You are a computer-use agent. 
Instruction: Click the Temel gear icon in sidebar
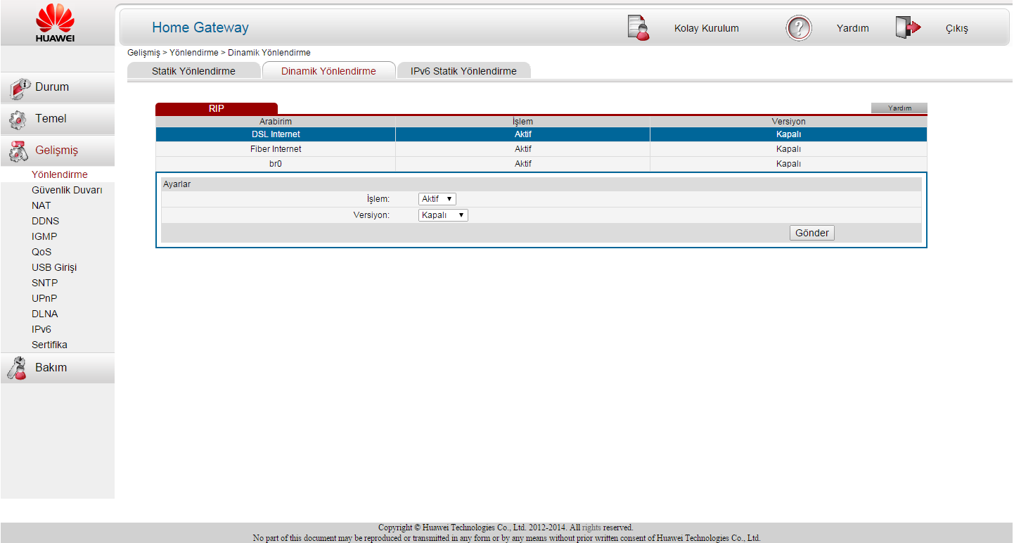pos(18,120)
